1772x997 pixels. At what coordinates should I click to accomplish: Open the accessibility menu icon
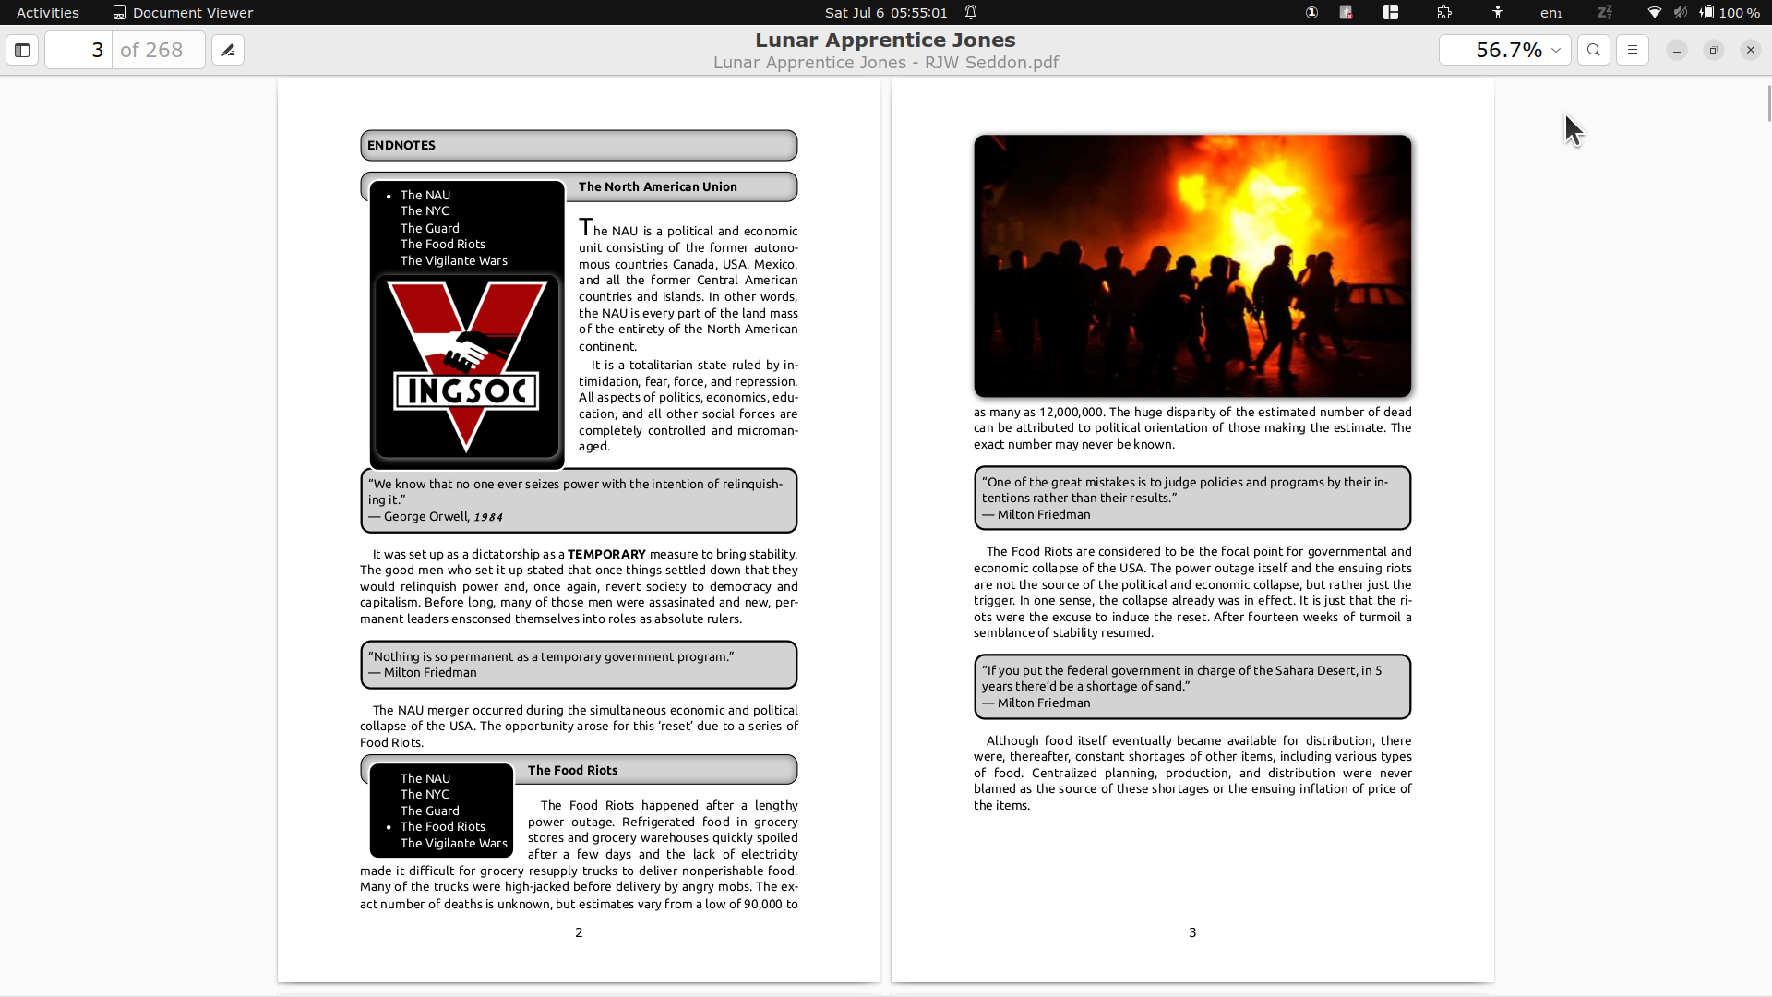coord(1498,12)
